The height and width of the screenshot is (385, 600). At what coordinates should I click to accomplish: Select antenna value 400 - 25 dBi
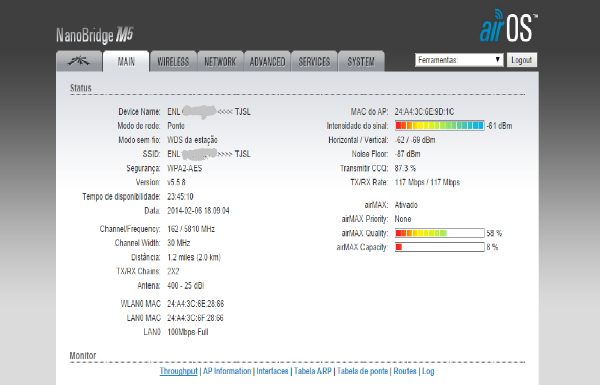coord(185,286)
